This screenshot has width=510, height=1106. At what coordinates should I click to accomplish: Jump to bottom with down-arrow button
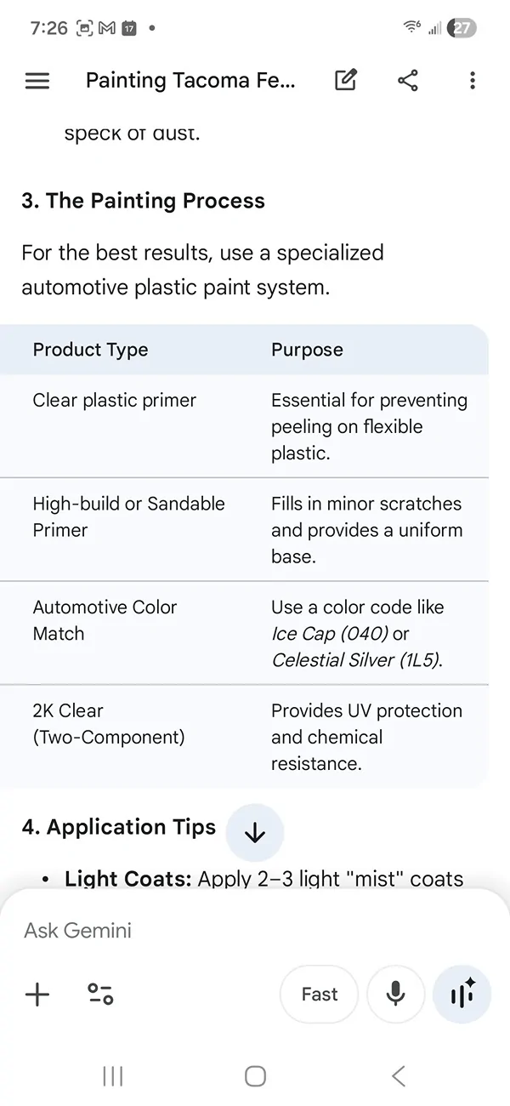(x=255, y=833)
